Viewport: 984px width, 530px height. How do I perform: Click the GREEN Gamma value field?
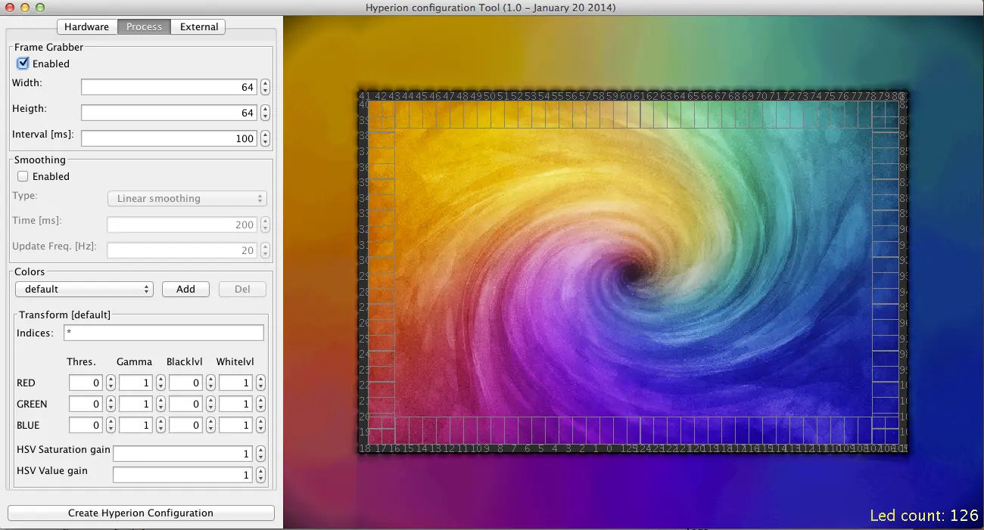tap(135, 404)
